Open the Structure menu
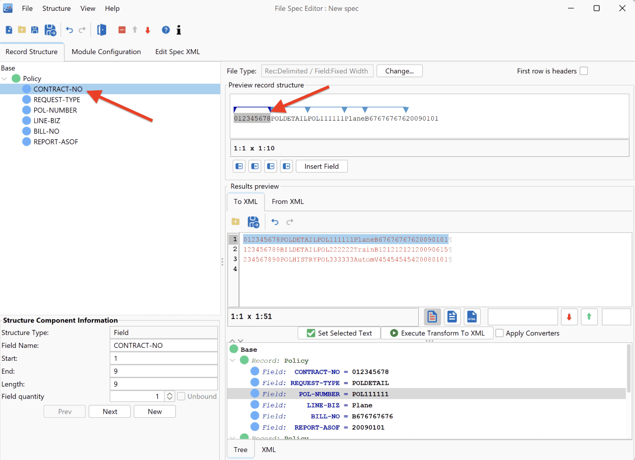The image size is (635, 460). tap(57, 8)
